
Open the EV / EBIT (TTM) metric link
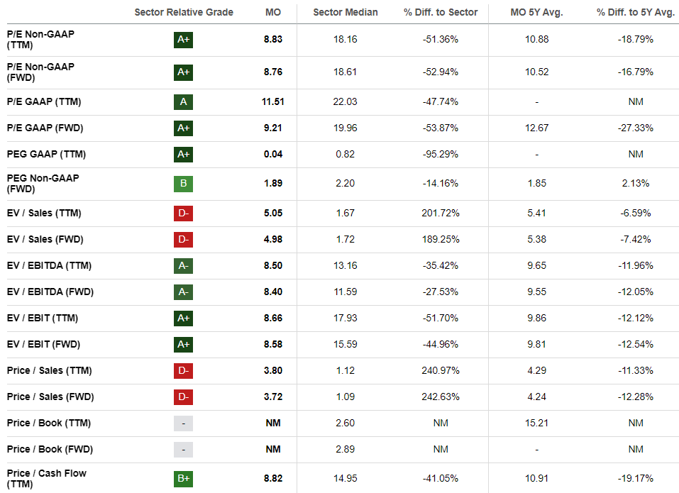click(x=43, y=318)
